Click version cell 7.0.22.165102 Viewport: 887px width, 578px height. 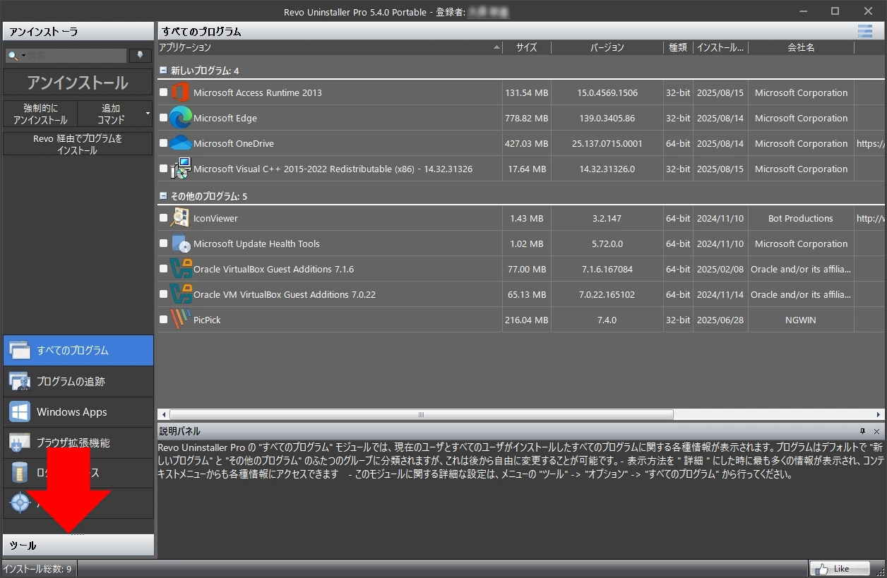(607, 294)
